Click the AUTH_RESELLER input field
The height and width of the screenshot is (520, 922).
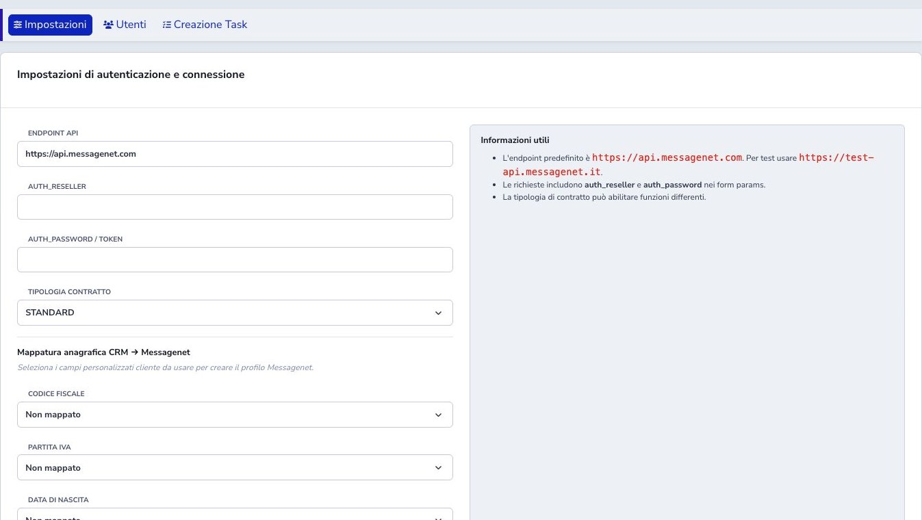click(235, 207)
